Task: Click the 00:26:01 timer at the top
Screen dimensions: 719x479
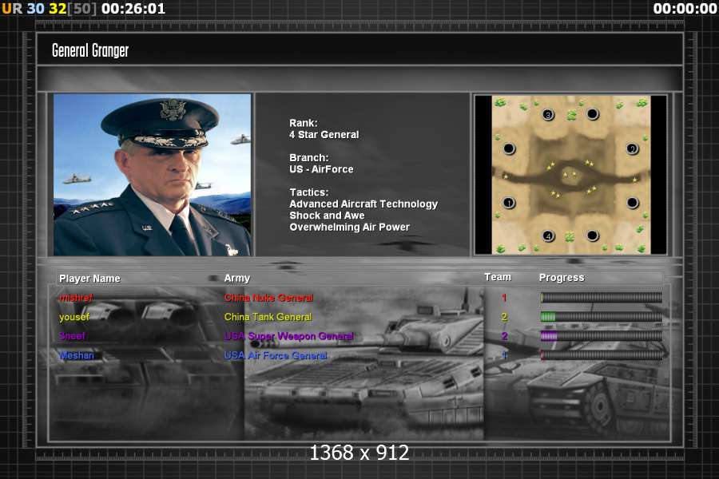Action: point(133,9)
